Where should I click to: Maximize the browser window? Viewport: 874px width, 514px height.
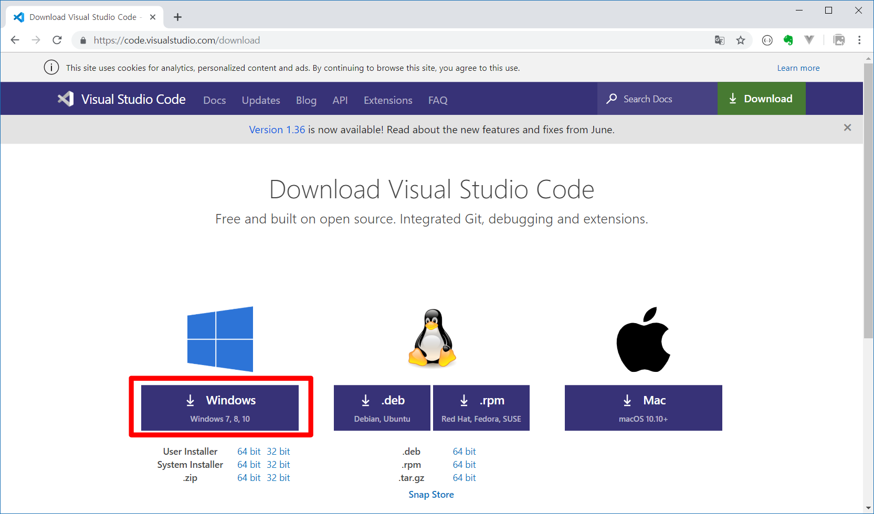click(829, 10)
